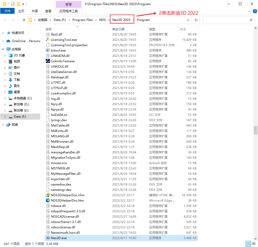Select 下载 in the navigation pane
258x247 pixels.
pyautogui.click(x=17, y=80)
